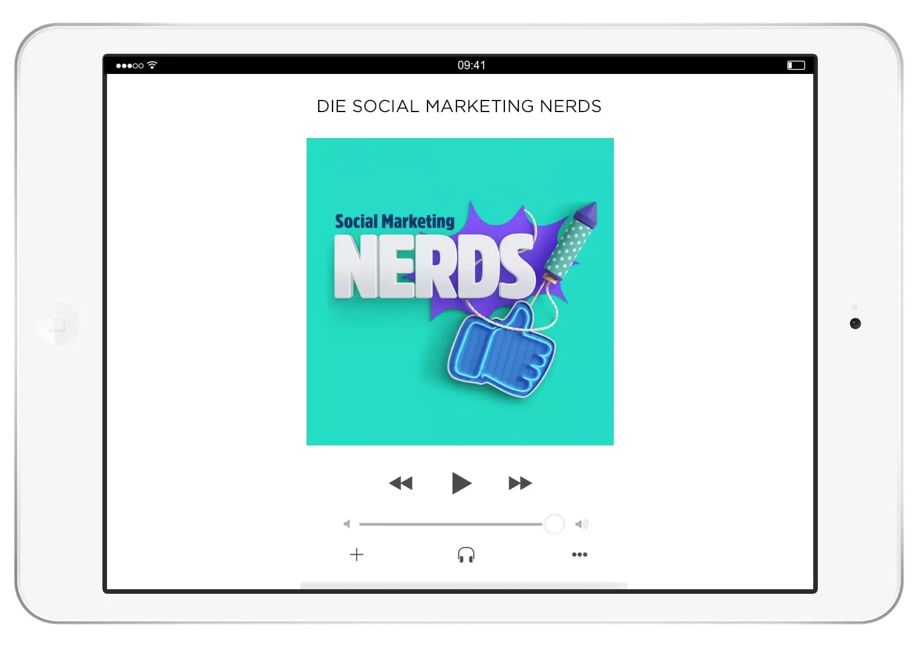Click the signal strength dots
The image size is (922, 658).
130,66
